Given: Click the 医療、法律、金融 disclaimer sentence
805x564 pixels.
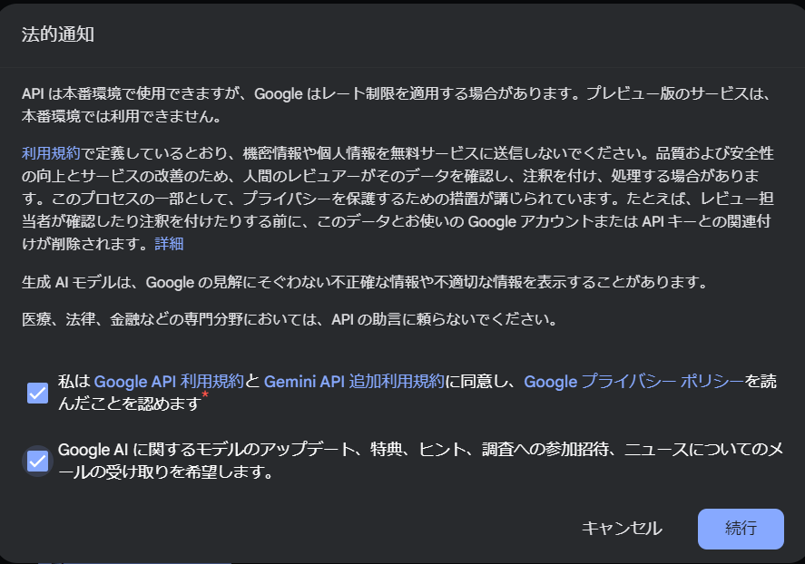Looking at the screenshot, I should [x=290, y=319].
